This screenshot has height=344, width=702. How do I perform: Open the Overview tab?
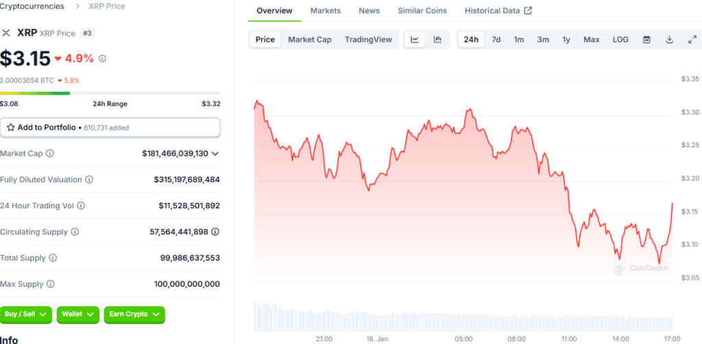tap(274, 11)
